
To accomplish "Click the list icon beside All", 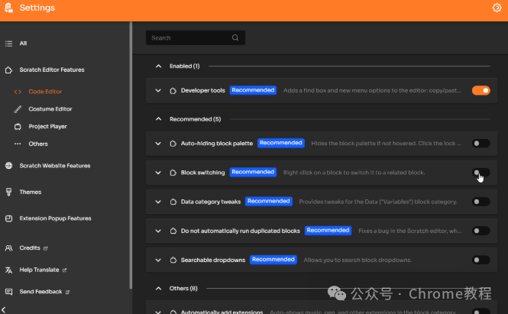I will 8,44.
